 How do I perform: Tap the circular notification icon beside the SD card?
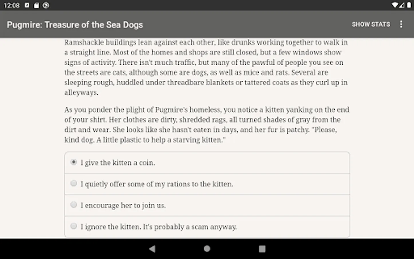pos(46,5)
